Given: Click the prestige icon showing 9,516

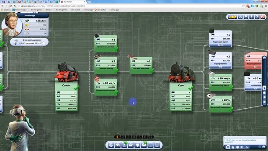Looking at the screenshot, I should 27,29.
